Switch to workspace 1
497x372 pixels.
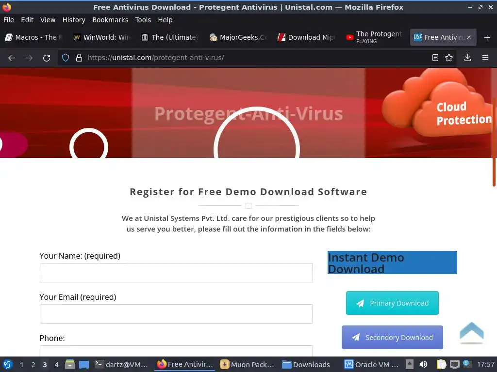pos(21,365)
